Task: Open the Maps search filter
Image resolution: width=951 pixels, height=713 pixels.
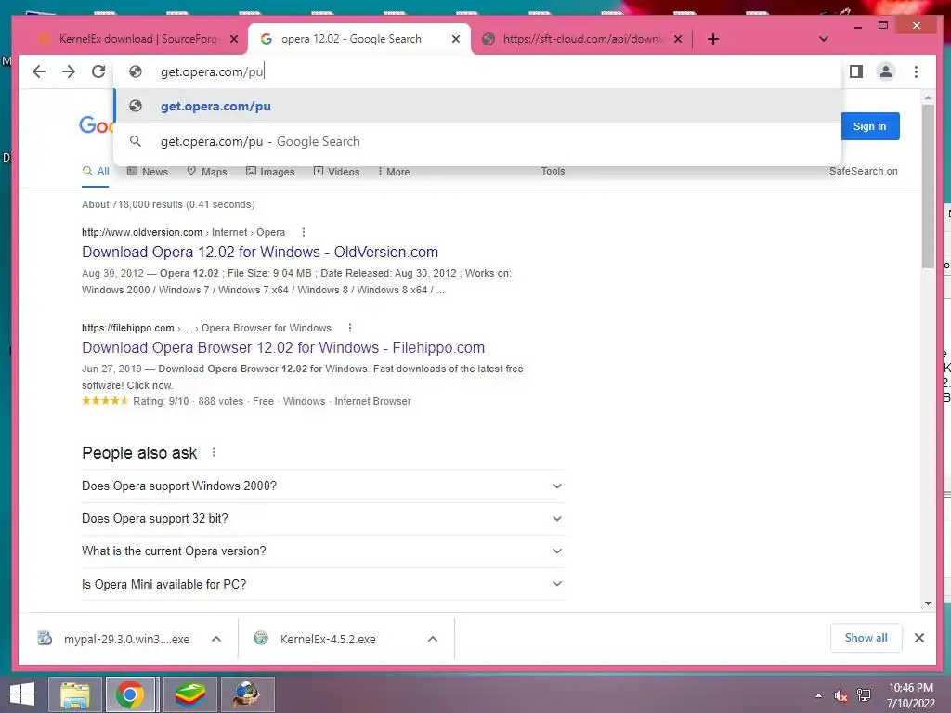Action: point(207,172)
